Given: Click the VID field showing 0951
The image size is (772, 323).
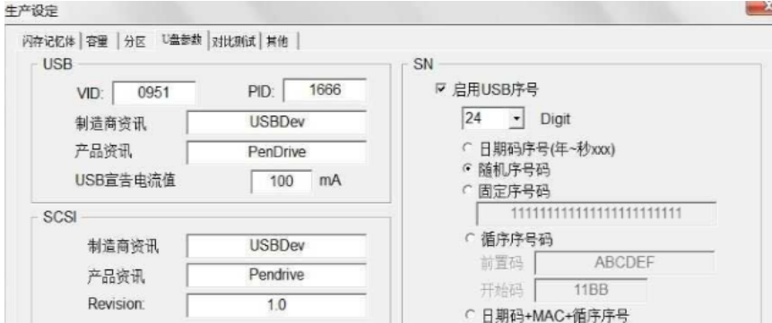Looking at the screenshot, I should (154, 92).
